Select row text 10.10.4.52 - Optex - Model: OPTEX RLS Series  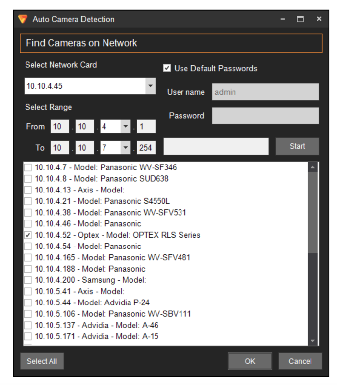[x=118, y=235]
